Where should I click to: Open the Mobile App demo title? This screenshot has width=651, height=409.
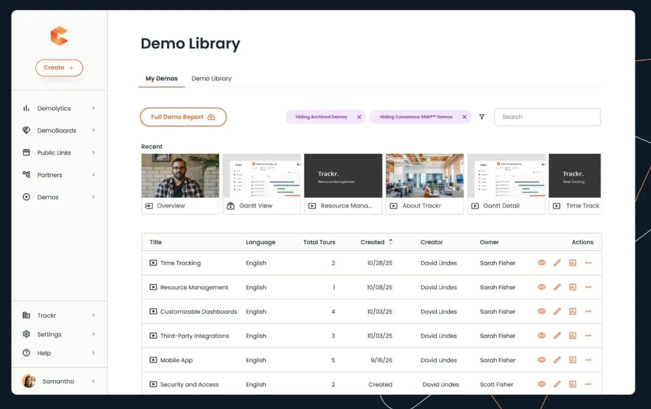[176, 360]
